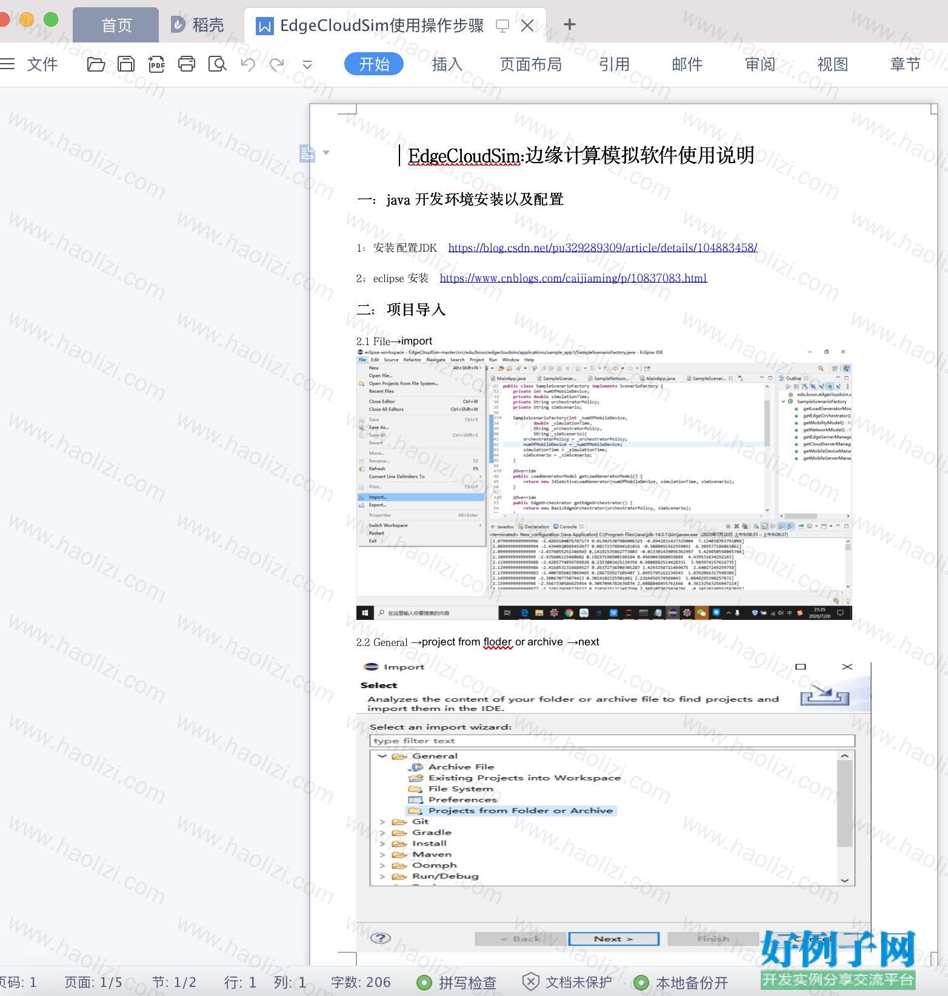Click the document outline icon beside the title
948x996 pixels.
pos(307,153)
